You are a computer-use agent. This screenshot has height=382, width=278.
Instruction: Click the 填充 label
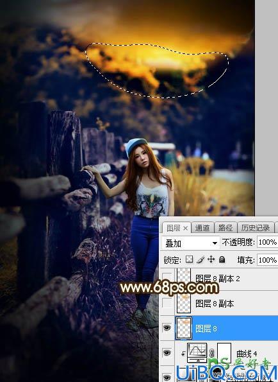[x=245, y=260]
